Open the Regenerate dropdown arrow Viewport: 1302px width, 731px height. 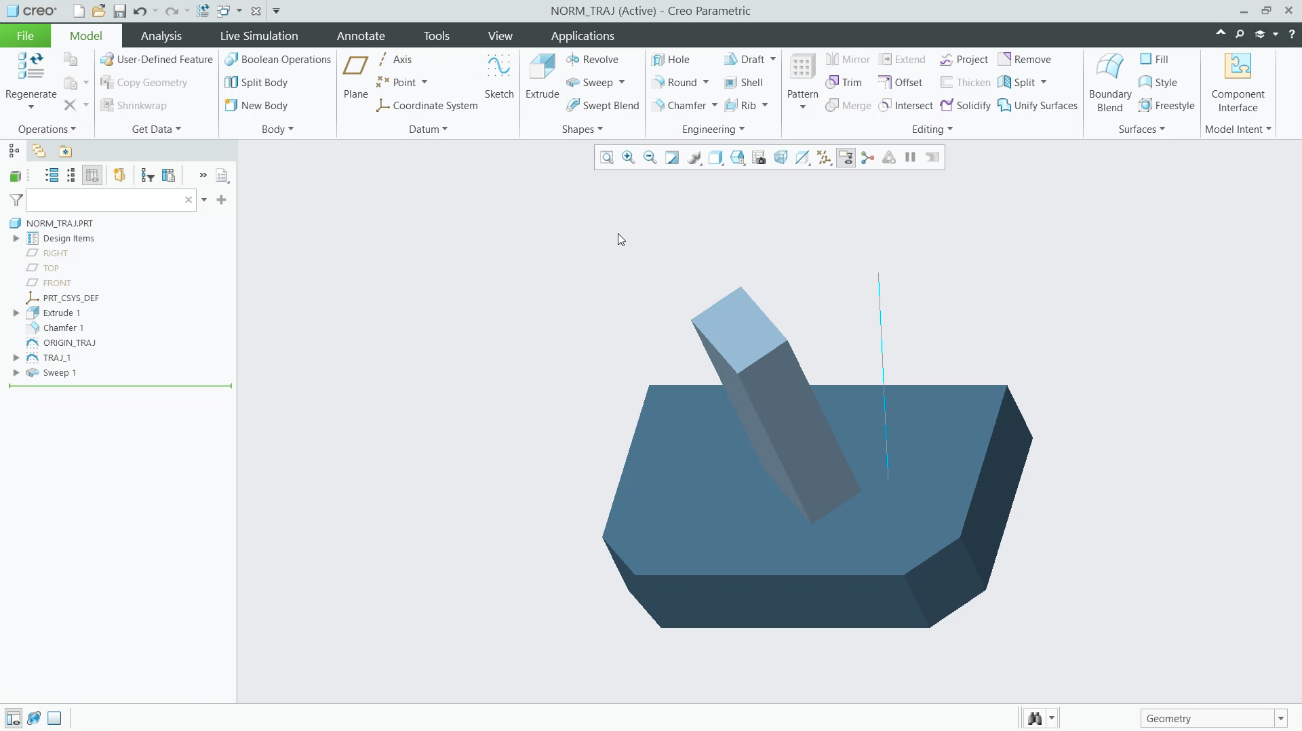point(31,107)
